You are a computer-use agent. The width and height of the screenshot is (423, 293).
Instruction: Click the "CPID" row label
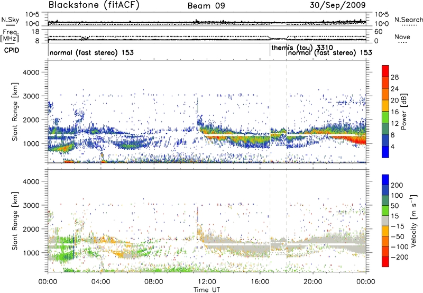click(12, 50)
